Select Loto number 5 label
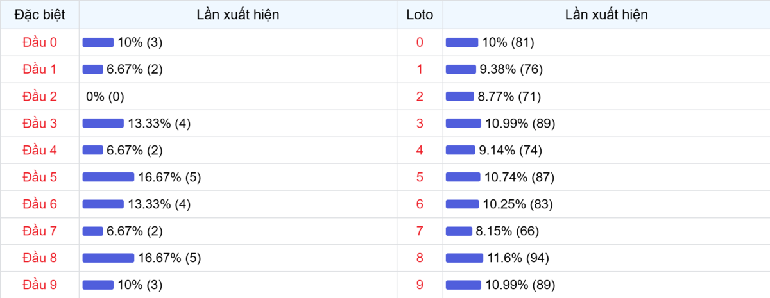 420,177
